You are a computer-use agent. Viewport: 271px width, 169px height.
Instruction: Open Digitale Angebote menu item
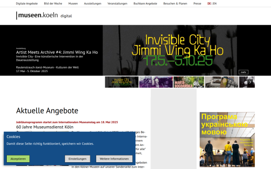(27, 4)
